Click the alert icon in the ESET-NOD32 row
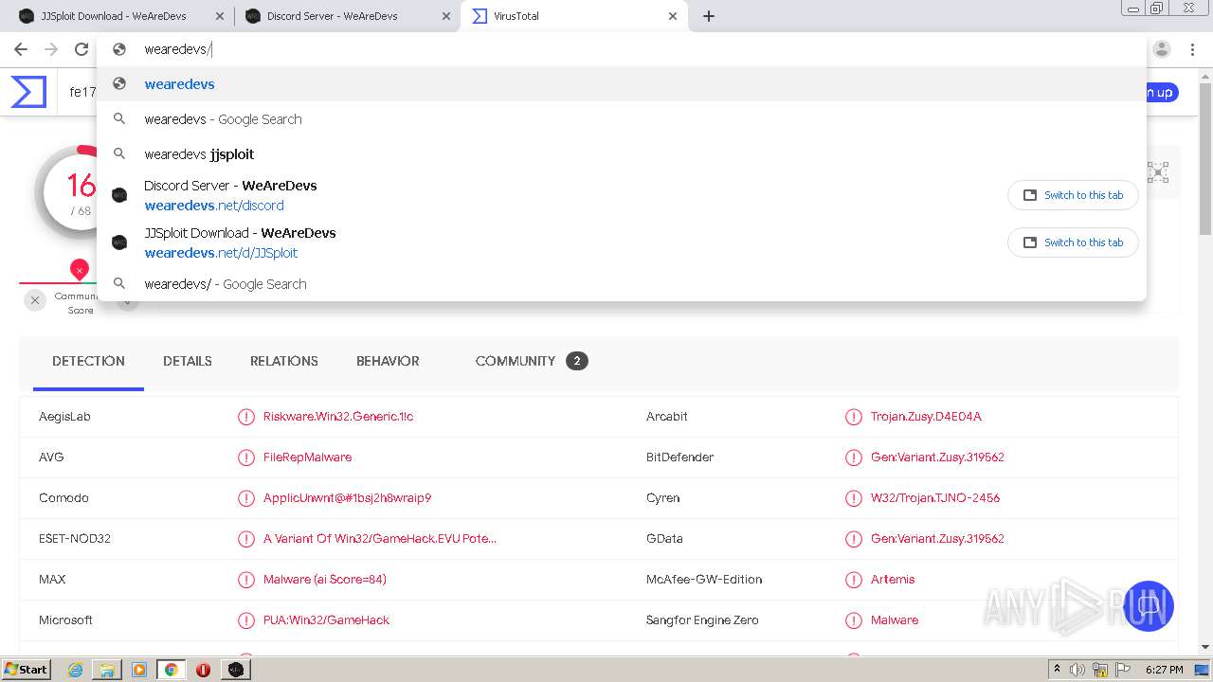The height and width of the screenshot is (682, 1213). tap(246, 539)
